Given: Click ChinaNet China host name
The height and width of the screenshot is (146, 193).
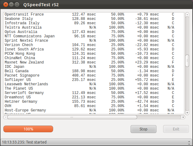Looking at the screenshot, I should 20,58.
